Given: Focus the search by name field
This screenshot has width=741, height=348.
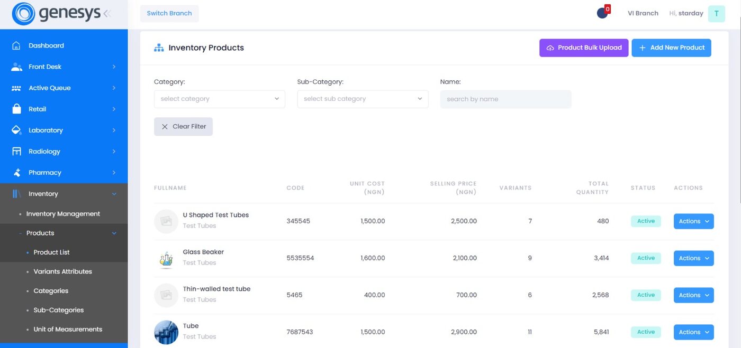Looking at the screenshot, I should [505, 99].
